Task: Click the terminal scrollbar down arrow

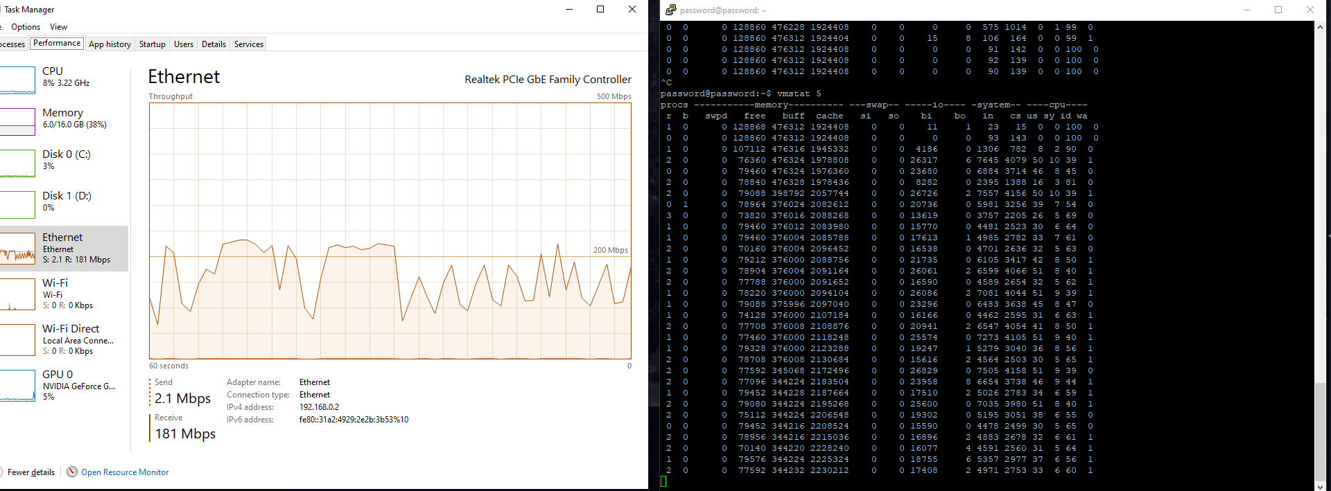Action: click(x=1320, y=485)
